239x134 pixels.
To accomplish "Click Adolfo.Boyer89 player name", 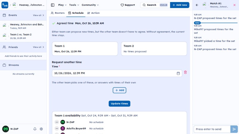I will [x=76, y=129].
